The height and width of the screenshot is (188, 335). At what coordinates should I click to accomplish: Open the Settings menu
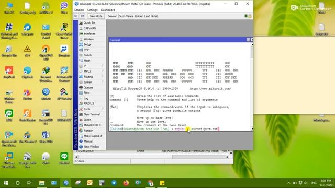coord(92,10)
